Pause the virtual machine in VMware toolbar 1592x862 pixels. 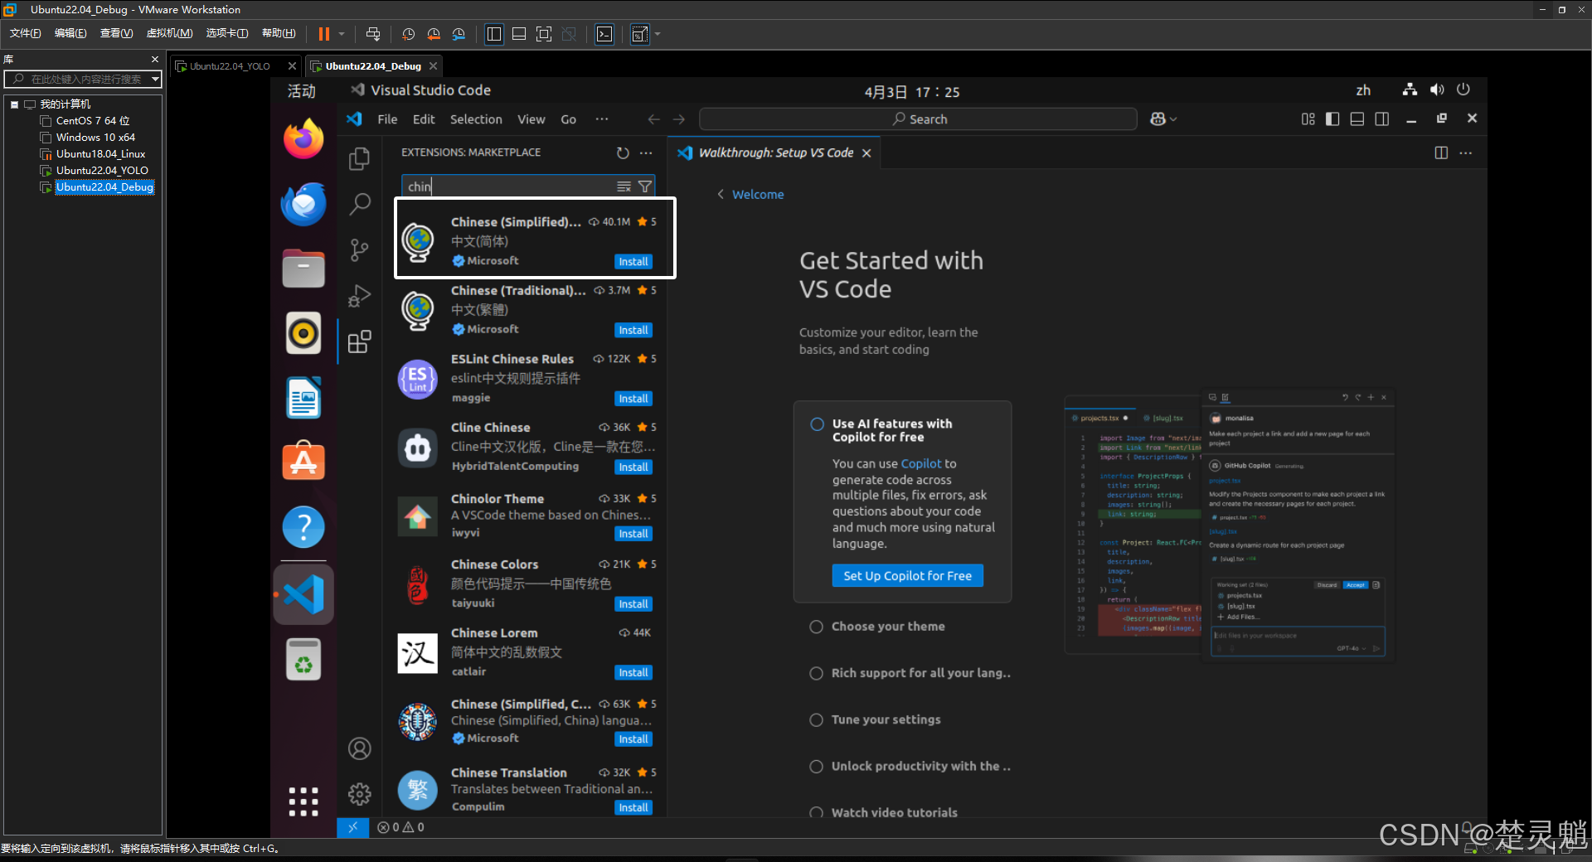click(x=324, y=34)
